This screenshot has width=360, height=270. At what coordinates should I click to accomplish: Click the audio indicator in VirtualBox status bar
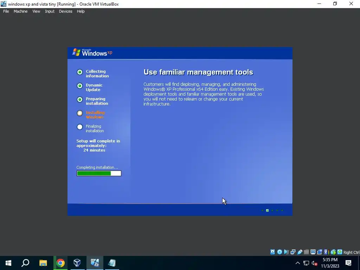pos(286,252)
